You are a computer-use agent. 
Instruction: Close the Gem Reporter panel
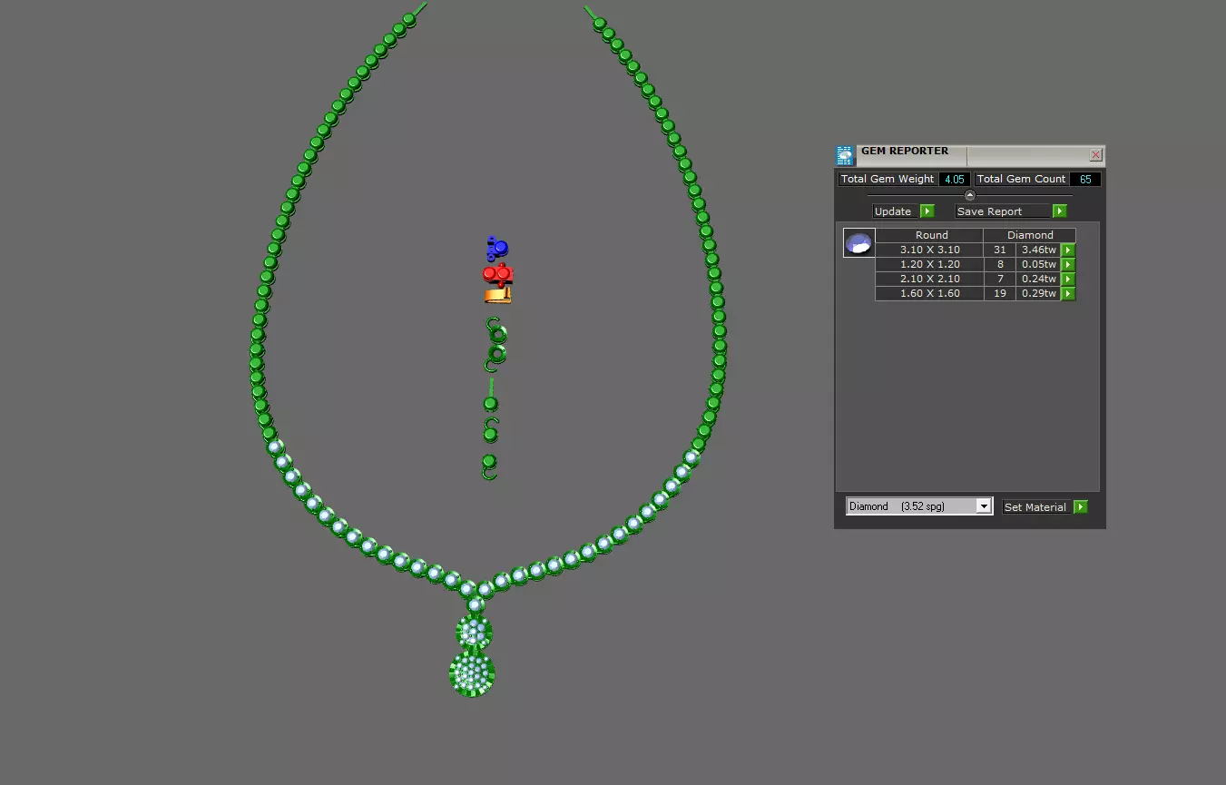pos(1096,155)
